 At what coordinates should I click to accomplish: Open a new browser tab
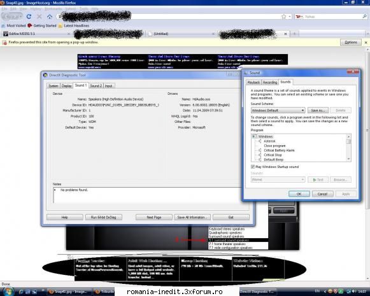[x=294, y=34]
